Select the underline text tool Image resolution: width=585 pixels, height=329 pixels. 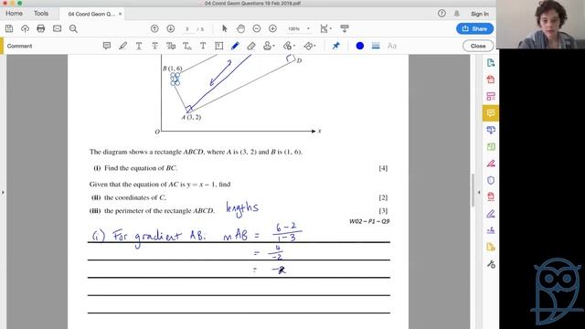(x=139, y=46)
